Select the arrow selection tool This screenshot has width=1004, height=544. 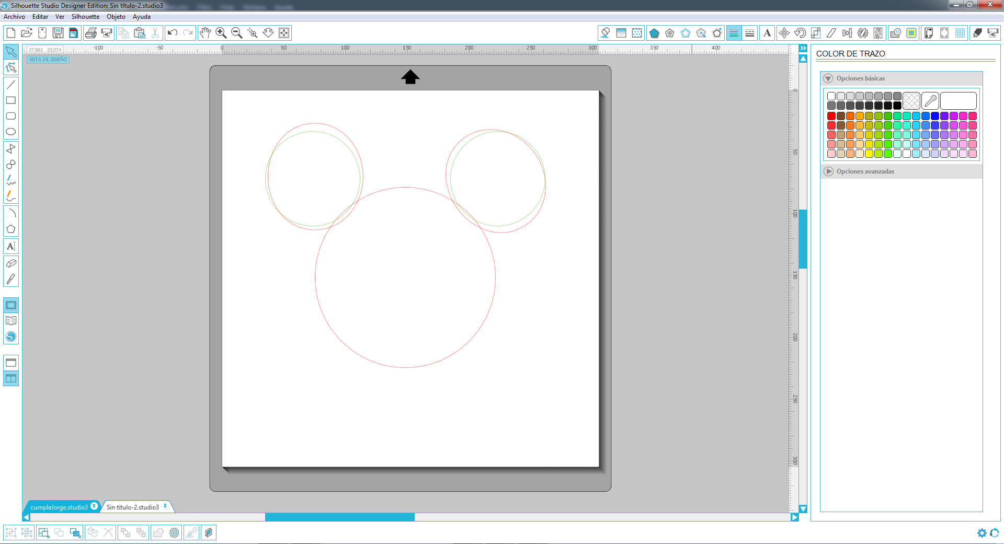(x=11, y=52)
